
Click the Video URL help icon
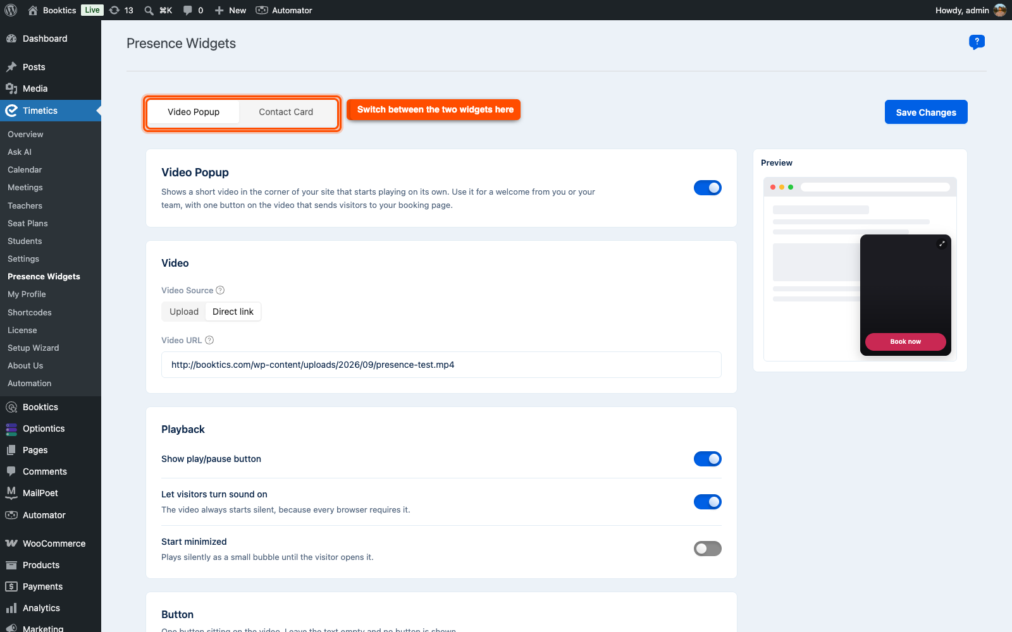(x=209, y=340)
